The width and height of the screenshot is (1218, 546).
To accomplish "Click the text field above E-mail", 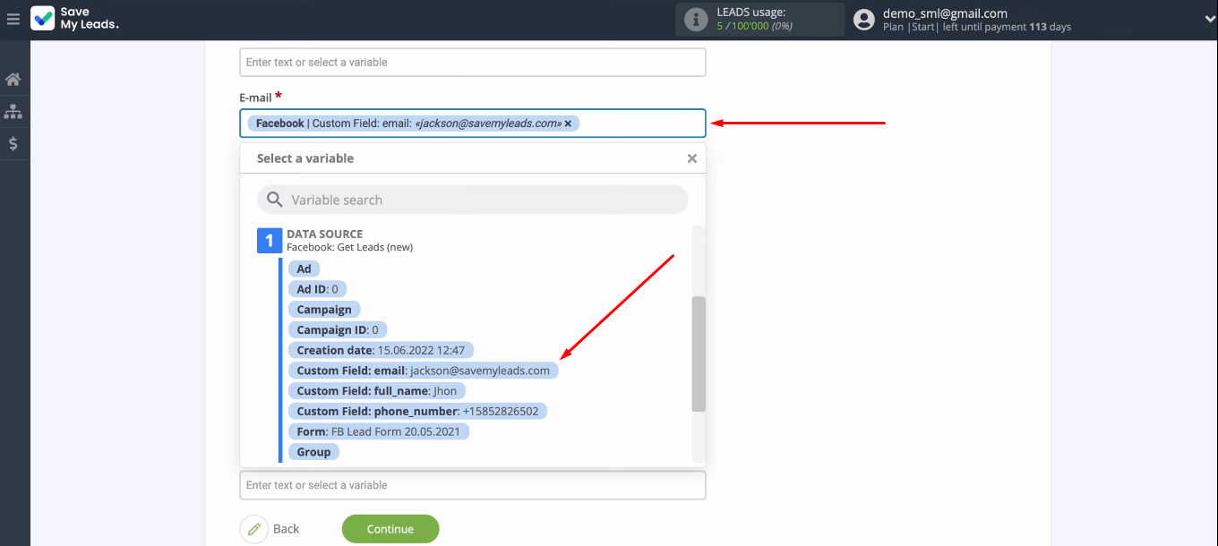I will pos(473,63).
